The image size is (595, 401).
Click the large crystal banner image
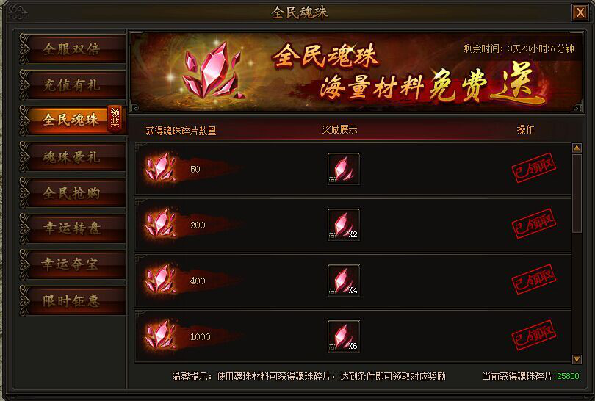(x=212, y=71)
